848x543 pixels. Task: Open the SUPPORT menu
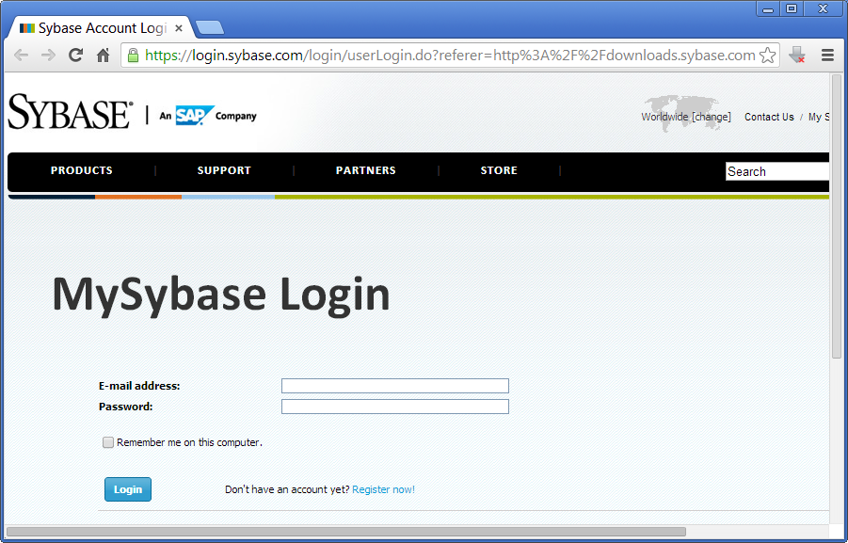pos(224,170)
